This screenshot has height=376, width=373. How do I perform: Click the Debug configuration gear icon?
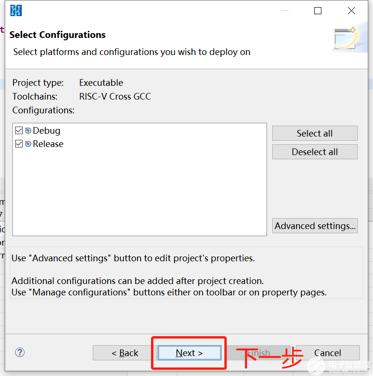[28, 131]
